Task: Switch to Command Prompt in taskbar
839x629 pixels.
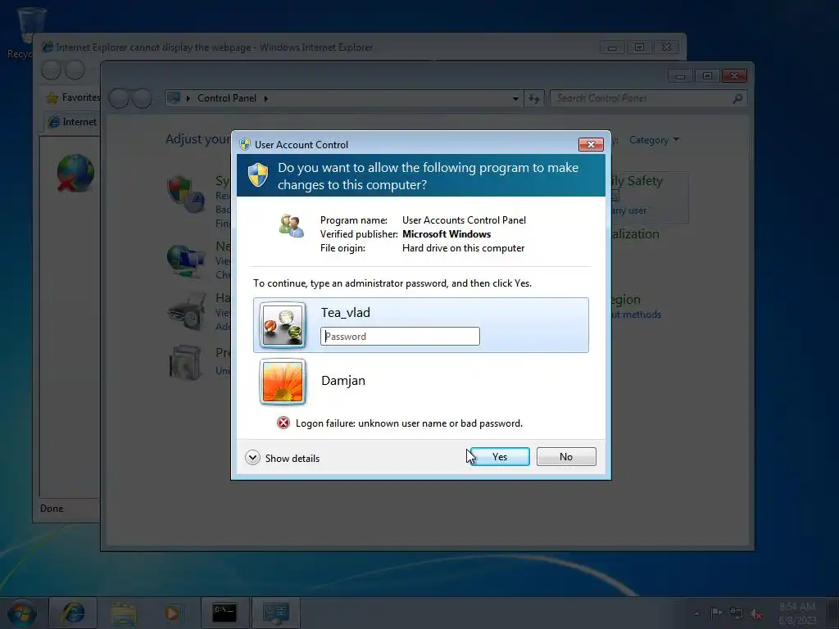Action: coord(224,613)
